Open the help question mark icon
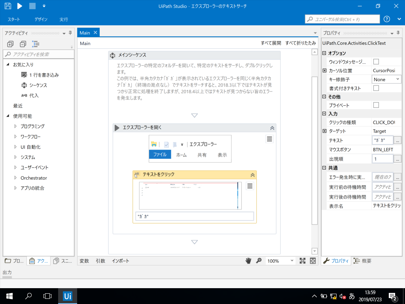This screenshot has width=405, height=304. 387,19
